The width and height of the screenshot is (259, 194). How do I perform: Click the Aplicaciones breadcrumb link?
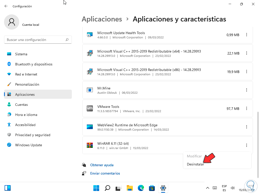(102, 19)
